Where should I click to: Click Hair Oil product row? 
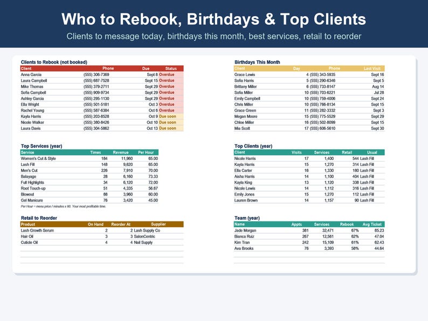coord(102,236)
